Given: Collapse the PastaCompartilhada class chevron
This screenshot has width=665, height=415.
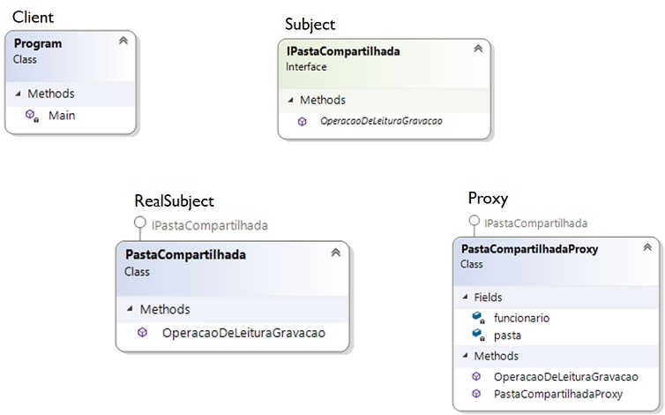Looking at the screenshot, I should [x=335, y=253].
